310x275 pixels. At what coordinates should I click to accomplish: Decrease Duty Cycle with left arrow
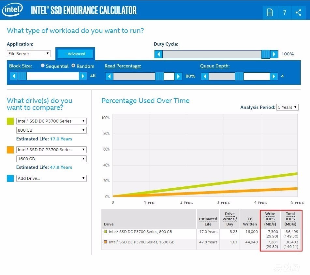tap(158, 54)
